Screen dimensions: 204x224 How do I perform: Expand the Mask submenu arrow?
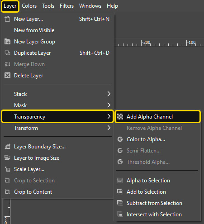pos(109,105)
